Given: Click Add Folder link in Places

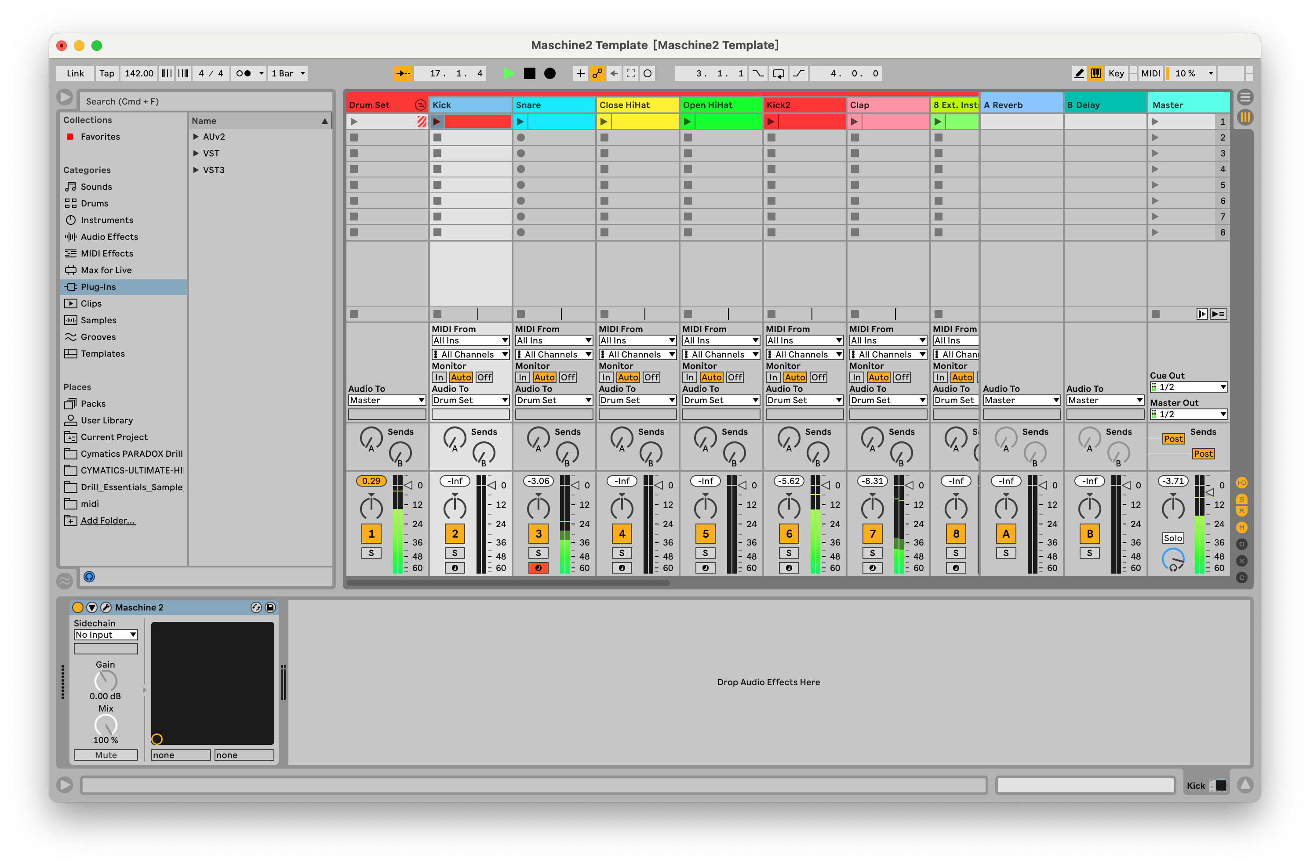Looking at the screenshot, I should click(x=107, y=520).
